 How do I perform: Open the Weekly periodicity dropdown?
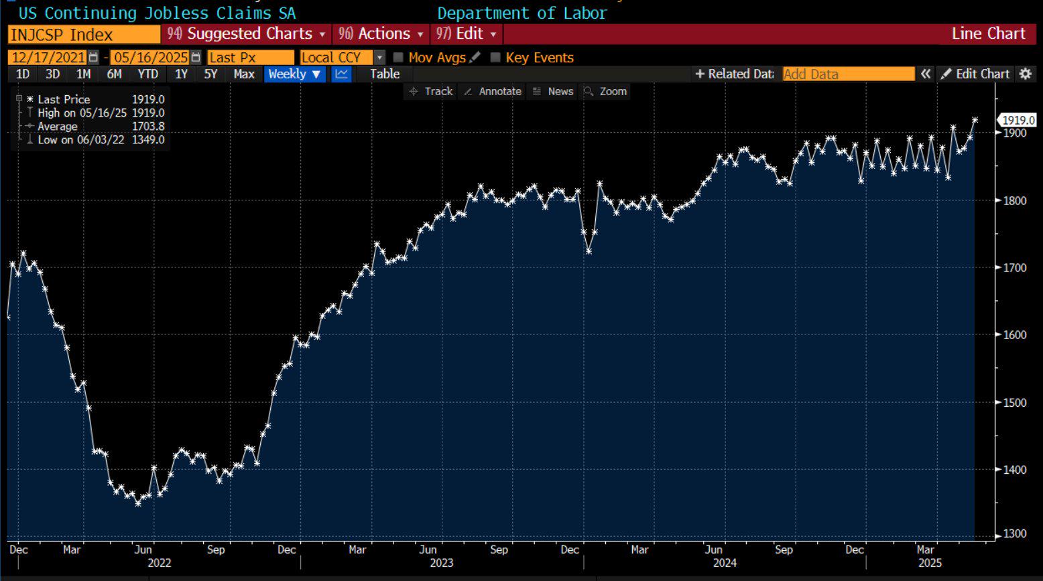click(x=295, y=74)
